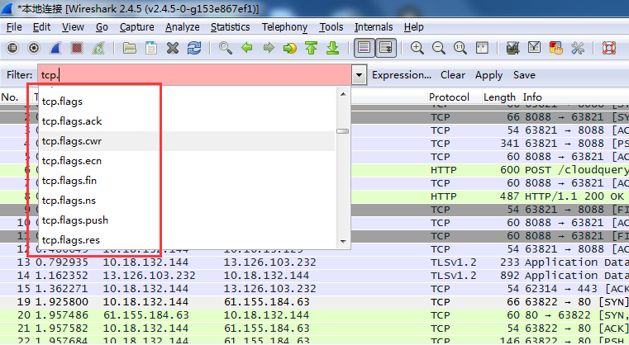629x345 pixels.
Task: Select tcp.flags from autocomplete list
Action: tap(187, 102)
